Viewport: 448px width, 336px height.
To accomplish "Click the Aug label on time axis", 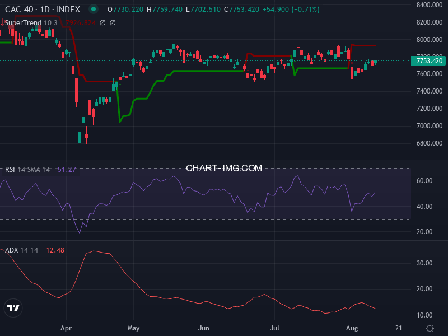I will [352, 328].
